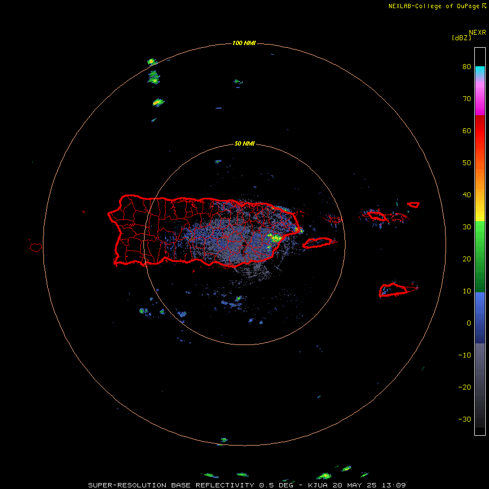This screenshot has height=489, width=489.
Task: Click the -30 value on dBZ scale
Action: [x=465, y=419]
